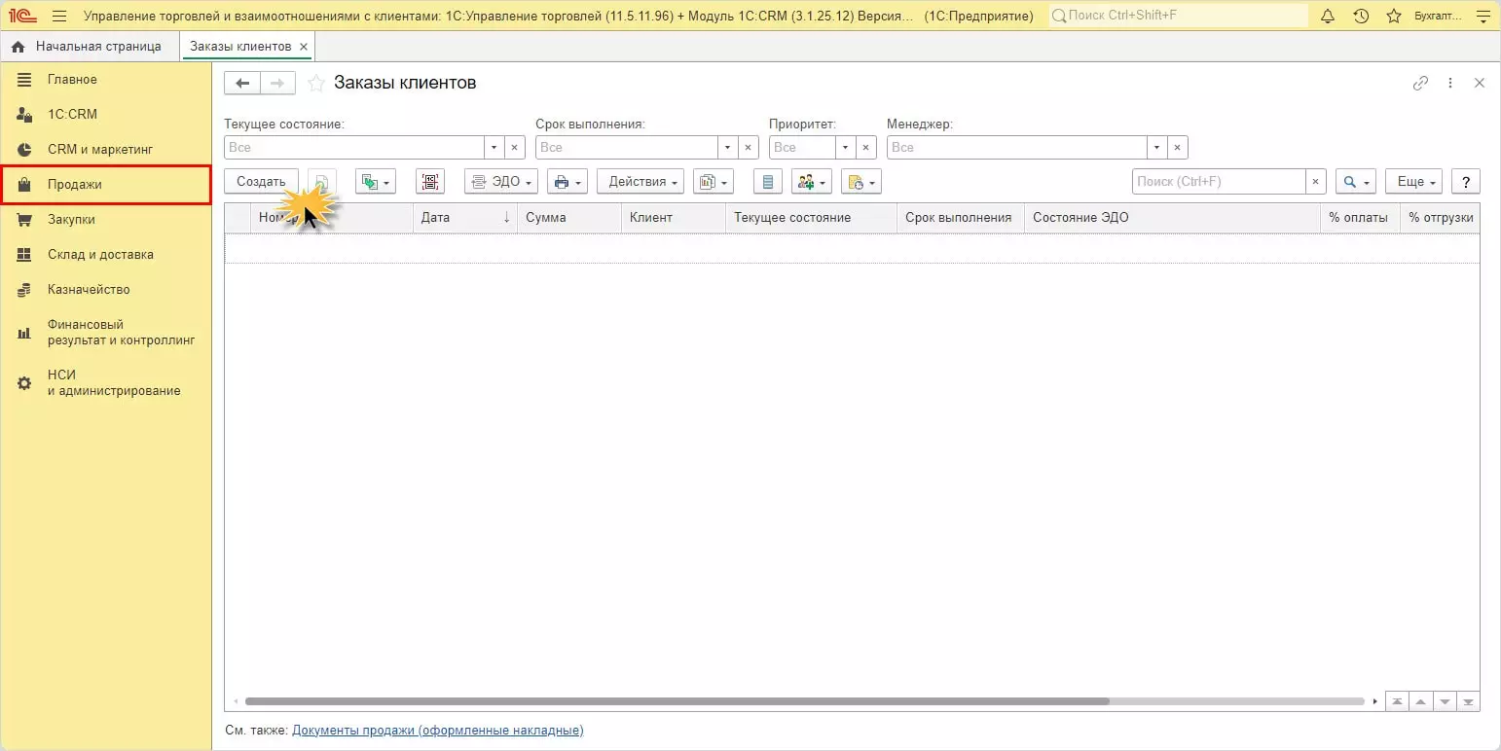The width and height of the screenshot is (1501, 751).
Task: Jump to the first row of the list
Action: click(x=1397, y=701)
